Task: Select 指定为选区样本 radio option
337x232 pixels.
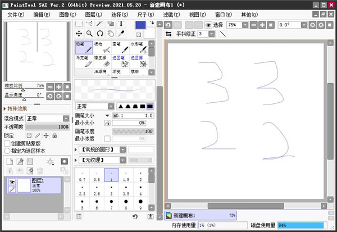Action: (x=7, y=151)
